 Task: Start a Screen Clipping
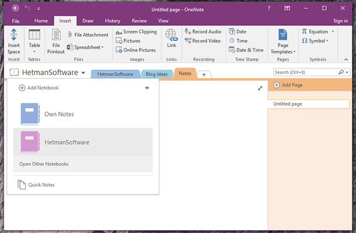136,32
